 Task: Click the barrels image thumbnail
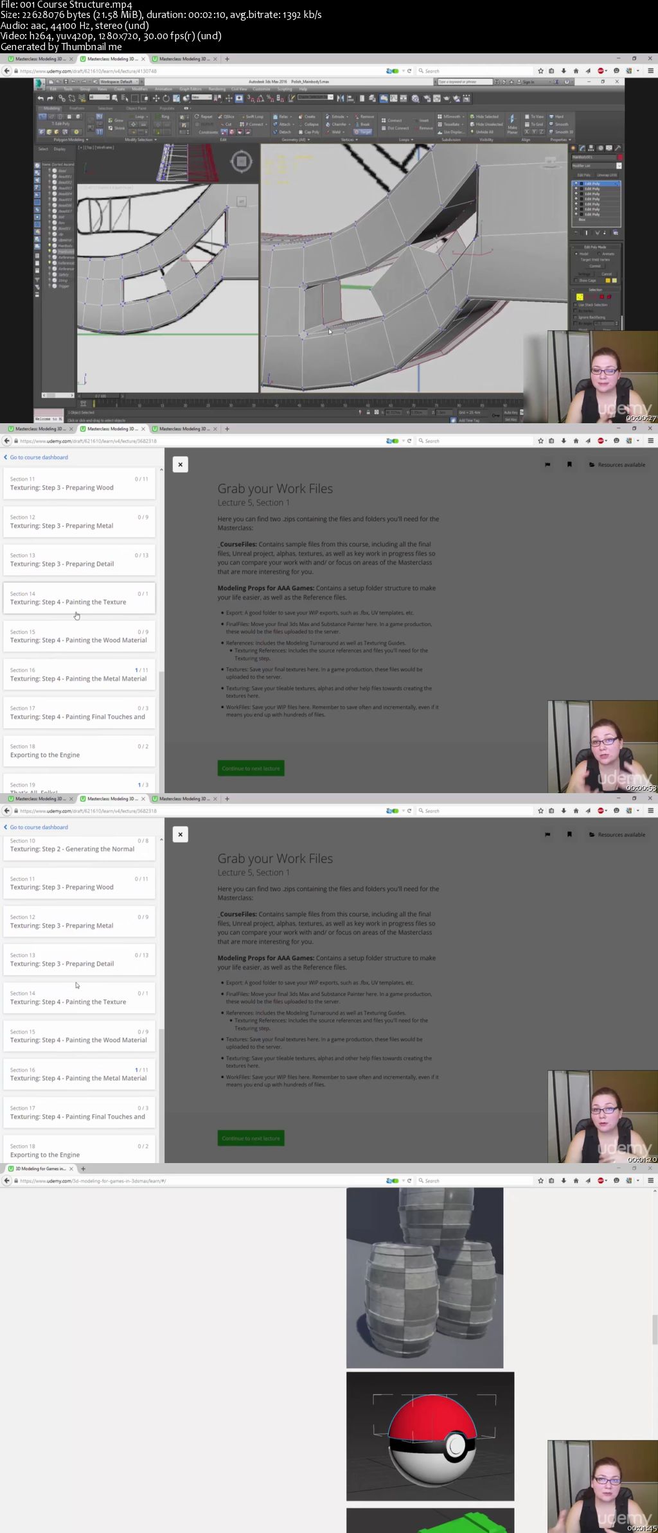click(x=425, y=1277)
